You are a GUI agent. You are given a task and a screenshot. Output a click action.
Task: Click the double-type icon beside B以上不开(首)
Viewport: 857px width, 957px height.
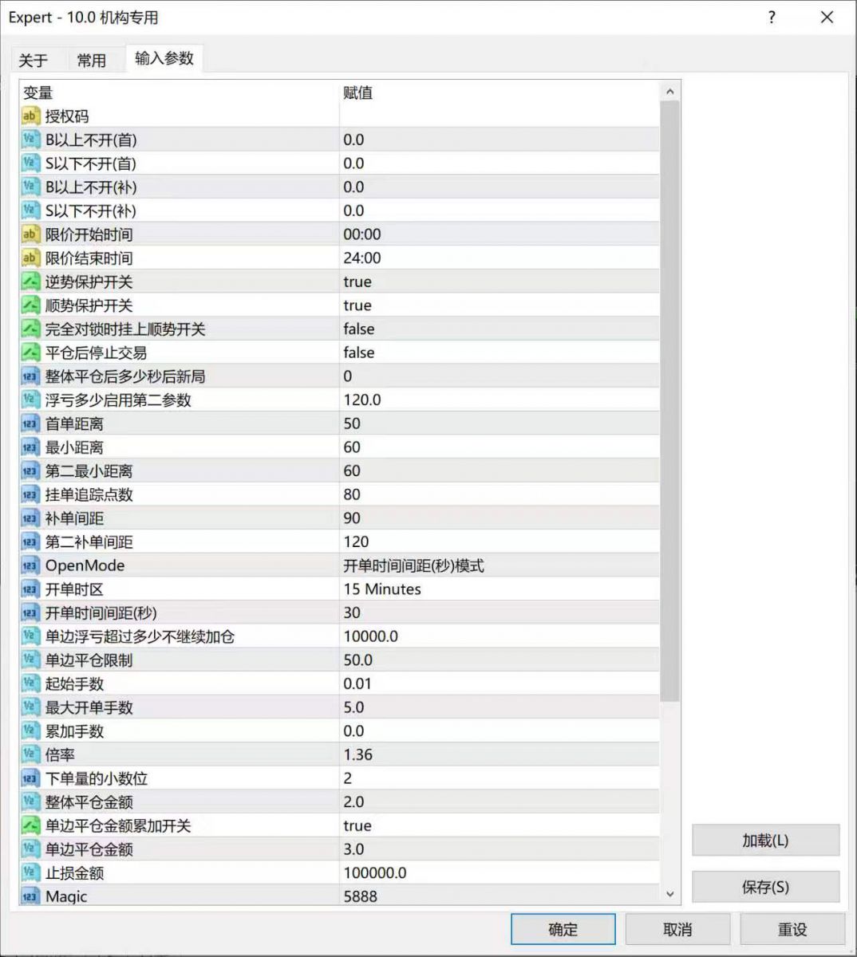click(x=30, y=140)
